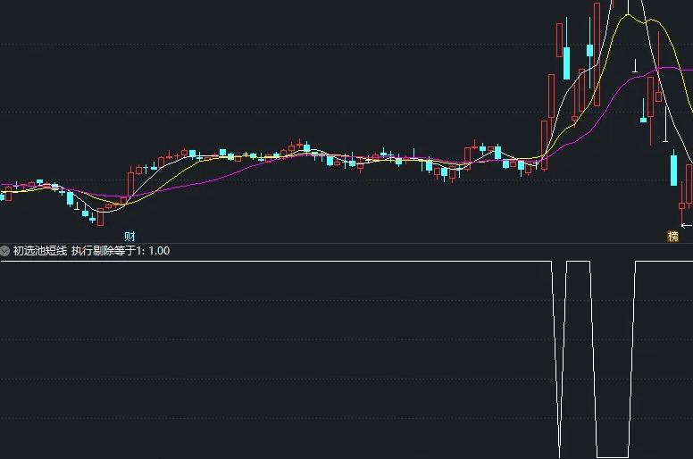Click the blue 财 marker under the chart

tap(129, 237)
